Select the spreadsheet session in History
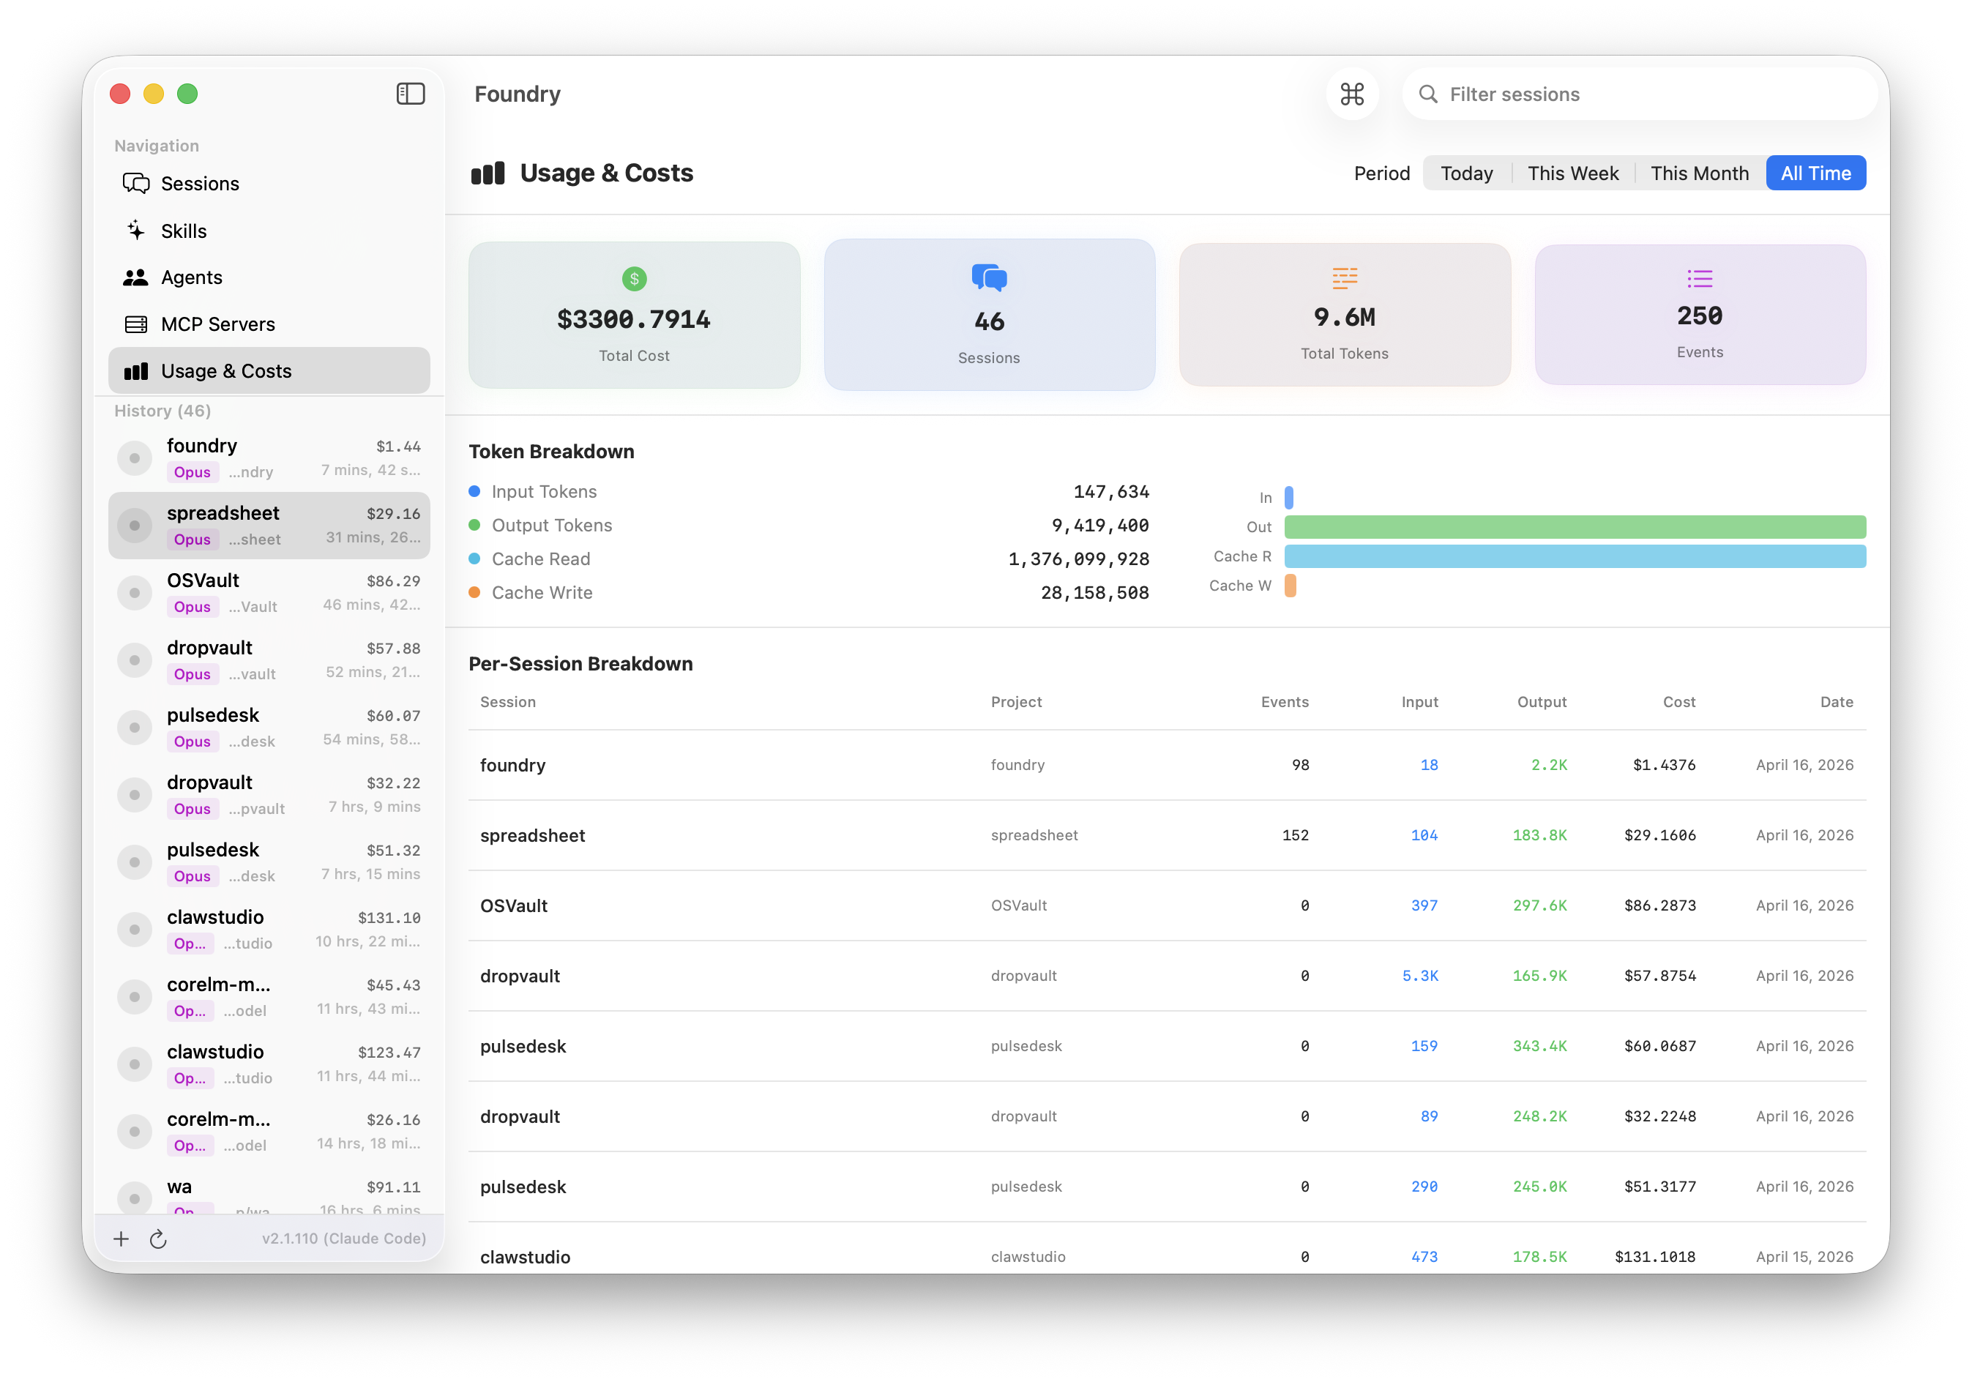The image size is (1972, 1382). coord(269,525)
